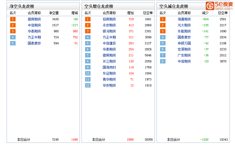
Task: Click the 减少 column header
Action: [205, 13]
